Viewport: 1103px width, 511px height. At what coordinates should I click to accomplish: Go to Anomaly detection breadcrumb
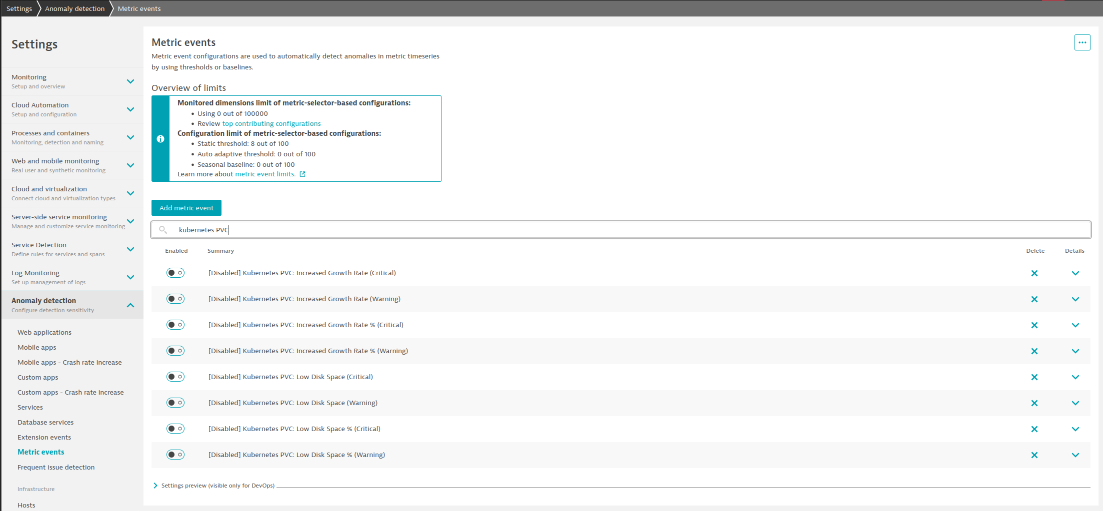75,8
